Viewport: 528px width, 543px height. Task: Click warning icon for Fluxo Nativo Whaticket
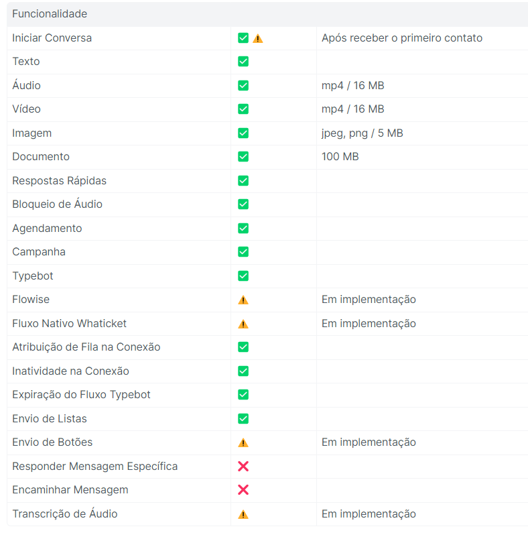pyautogui.click(x=243, y=324)
